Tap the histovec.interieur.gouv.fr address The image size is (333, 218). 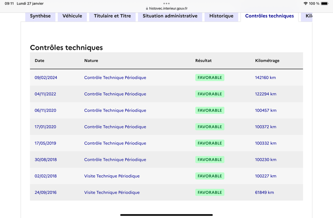coord(168,8)
